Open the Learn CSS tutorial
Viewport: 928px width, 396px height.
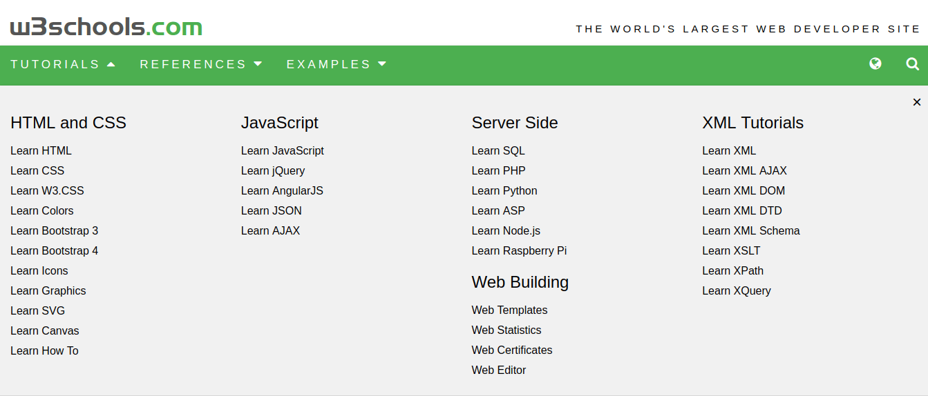pos(37,170)
